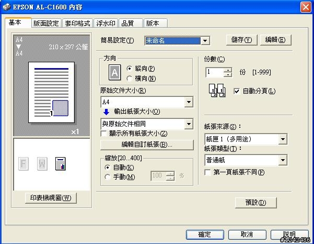Switch to the 套印格式 tab

[x=77, y=23]
